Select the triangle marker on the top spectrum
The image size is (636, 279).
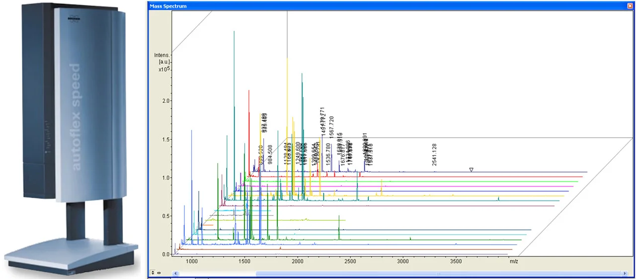coord(471,170)
